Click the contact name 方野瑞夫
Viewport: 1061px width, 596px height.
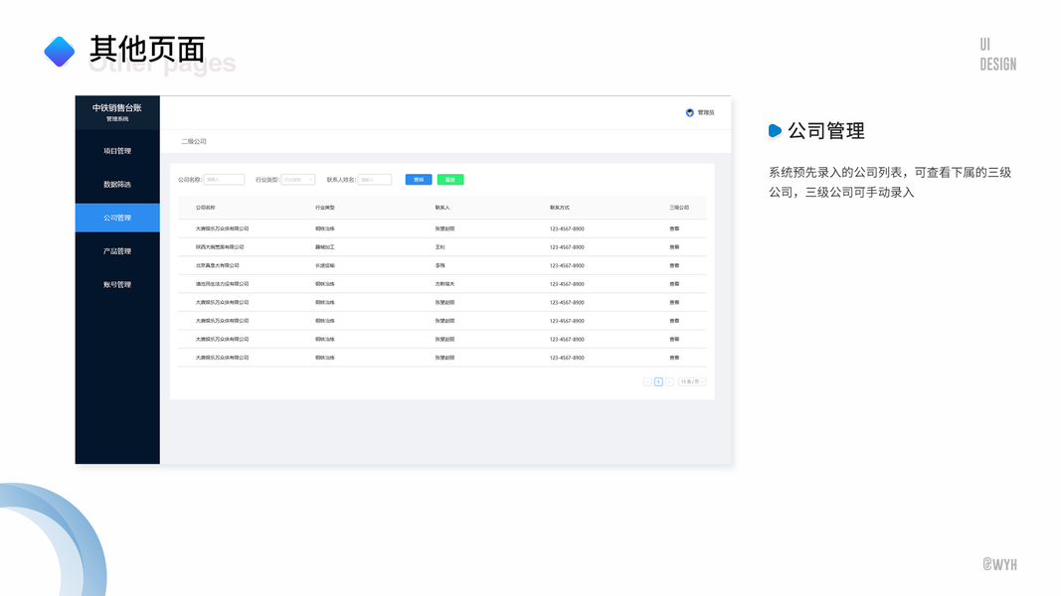(x=444, y=284)
